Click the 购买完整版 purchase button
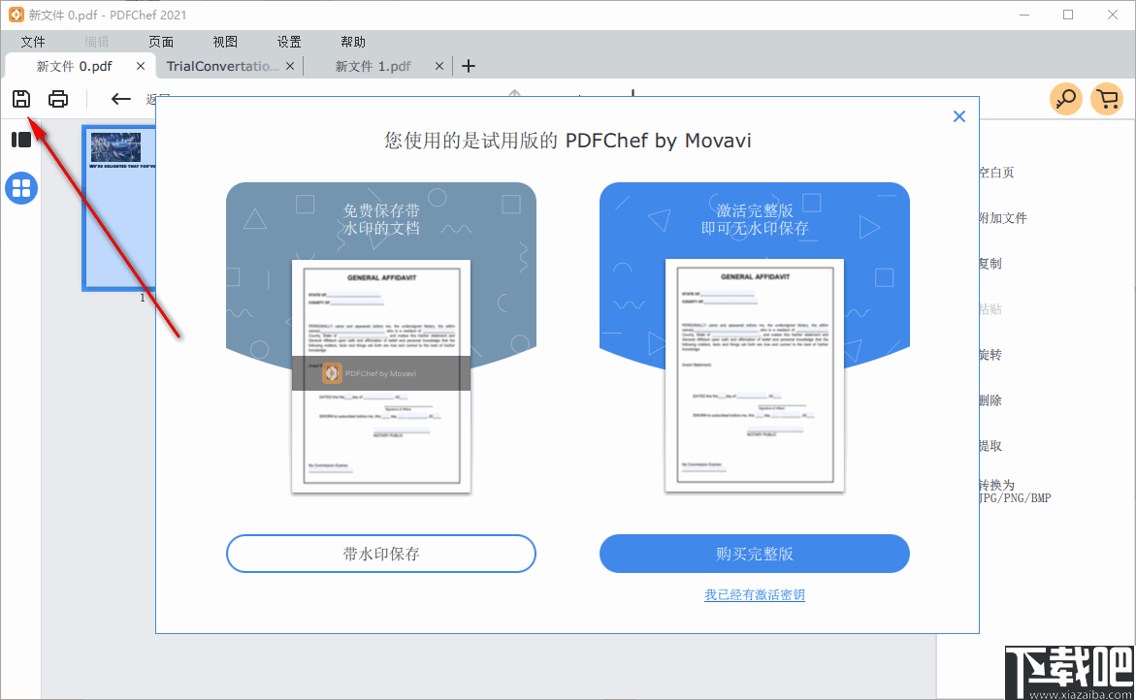Viewport: 1136px width, 700px height. click(755, 554)
